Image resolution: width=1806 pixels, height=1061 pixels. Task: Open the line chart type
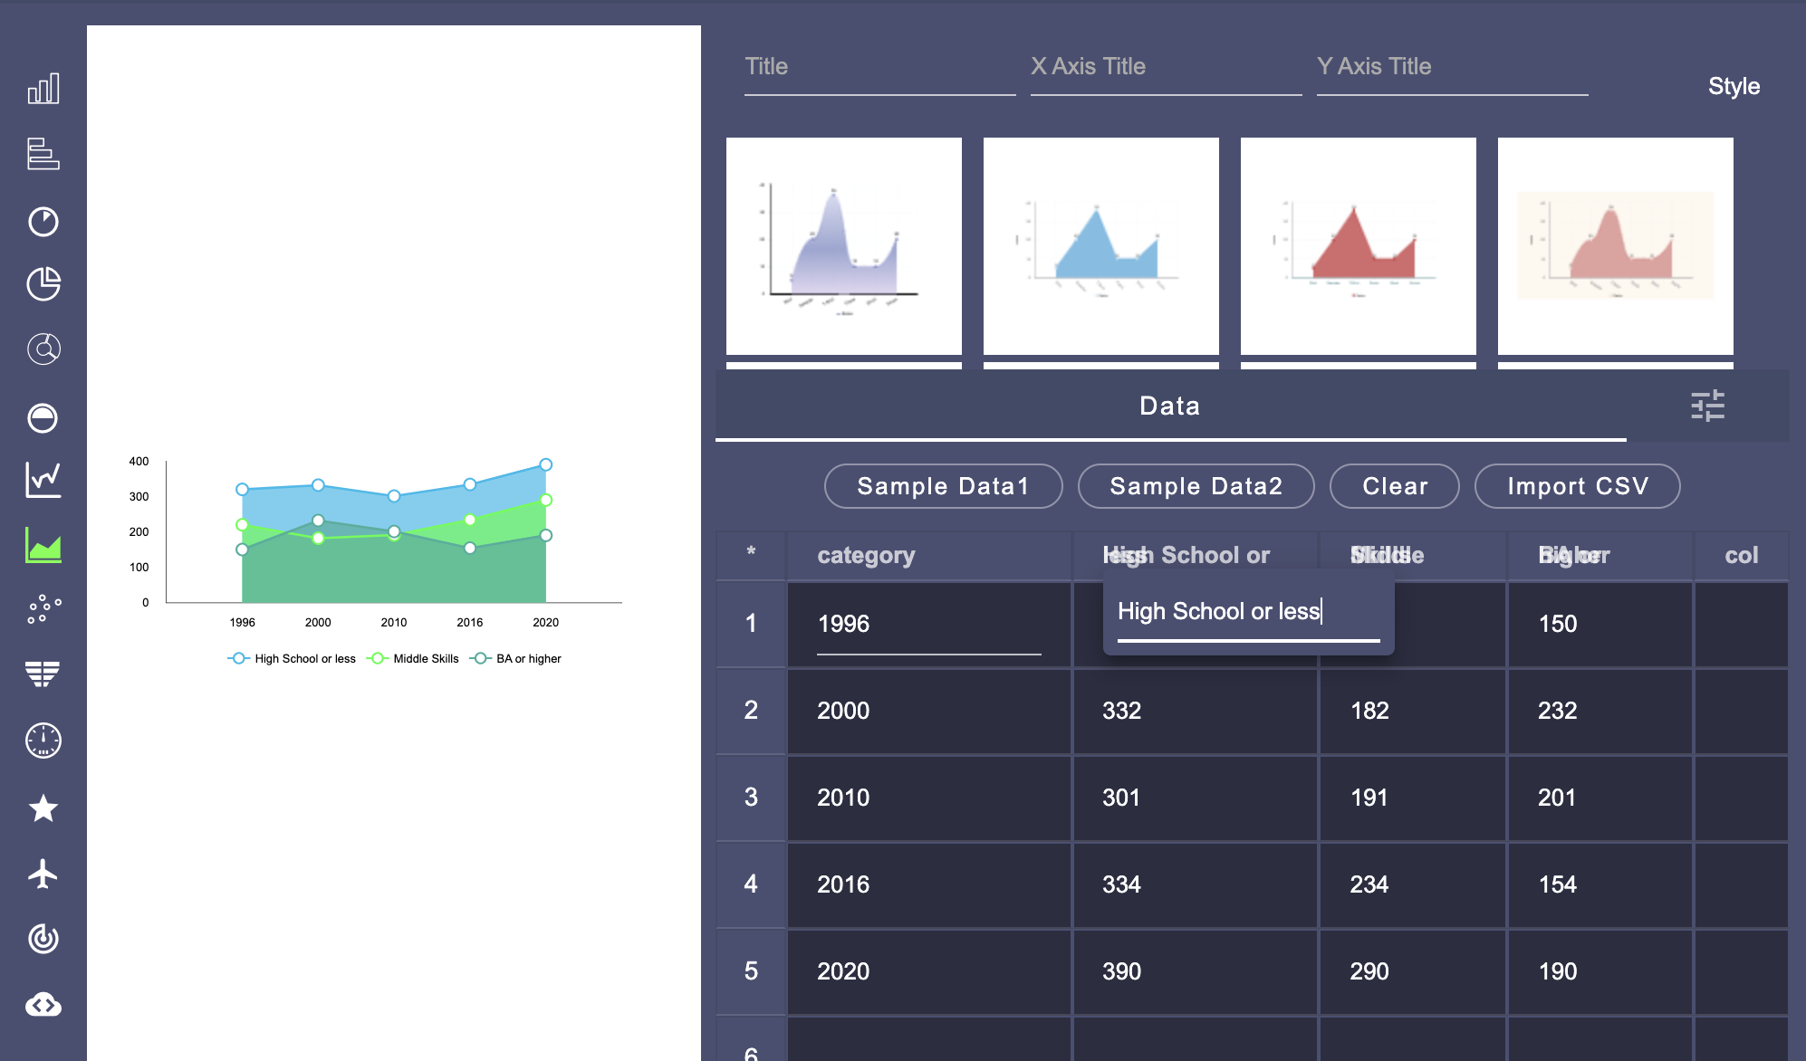tap(43, 480)
